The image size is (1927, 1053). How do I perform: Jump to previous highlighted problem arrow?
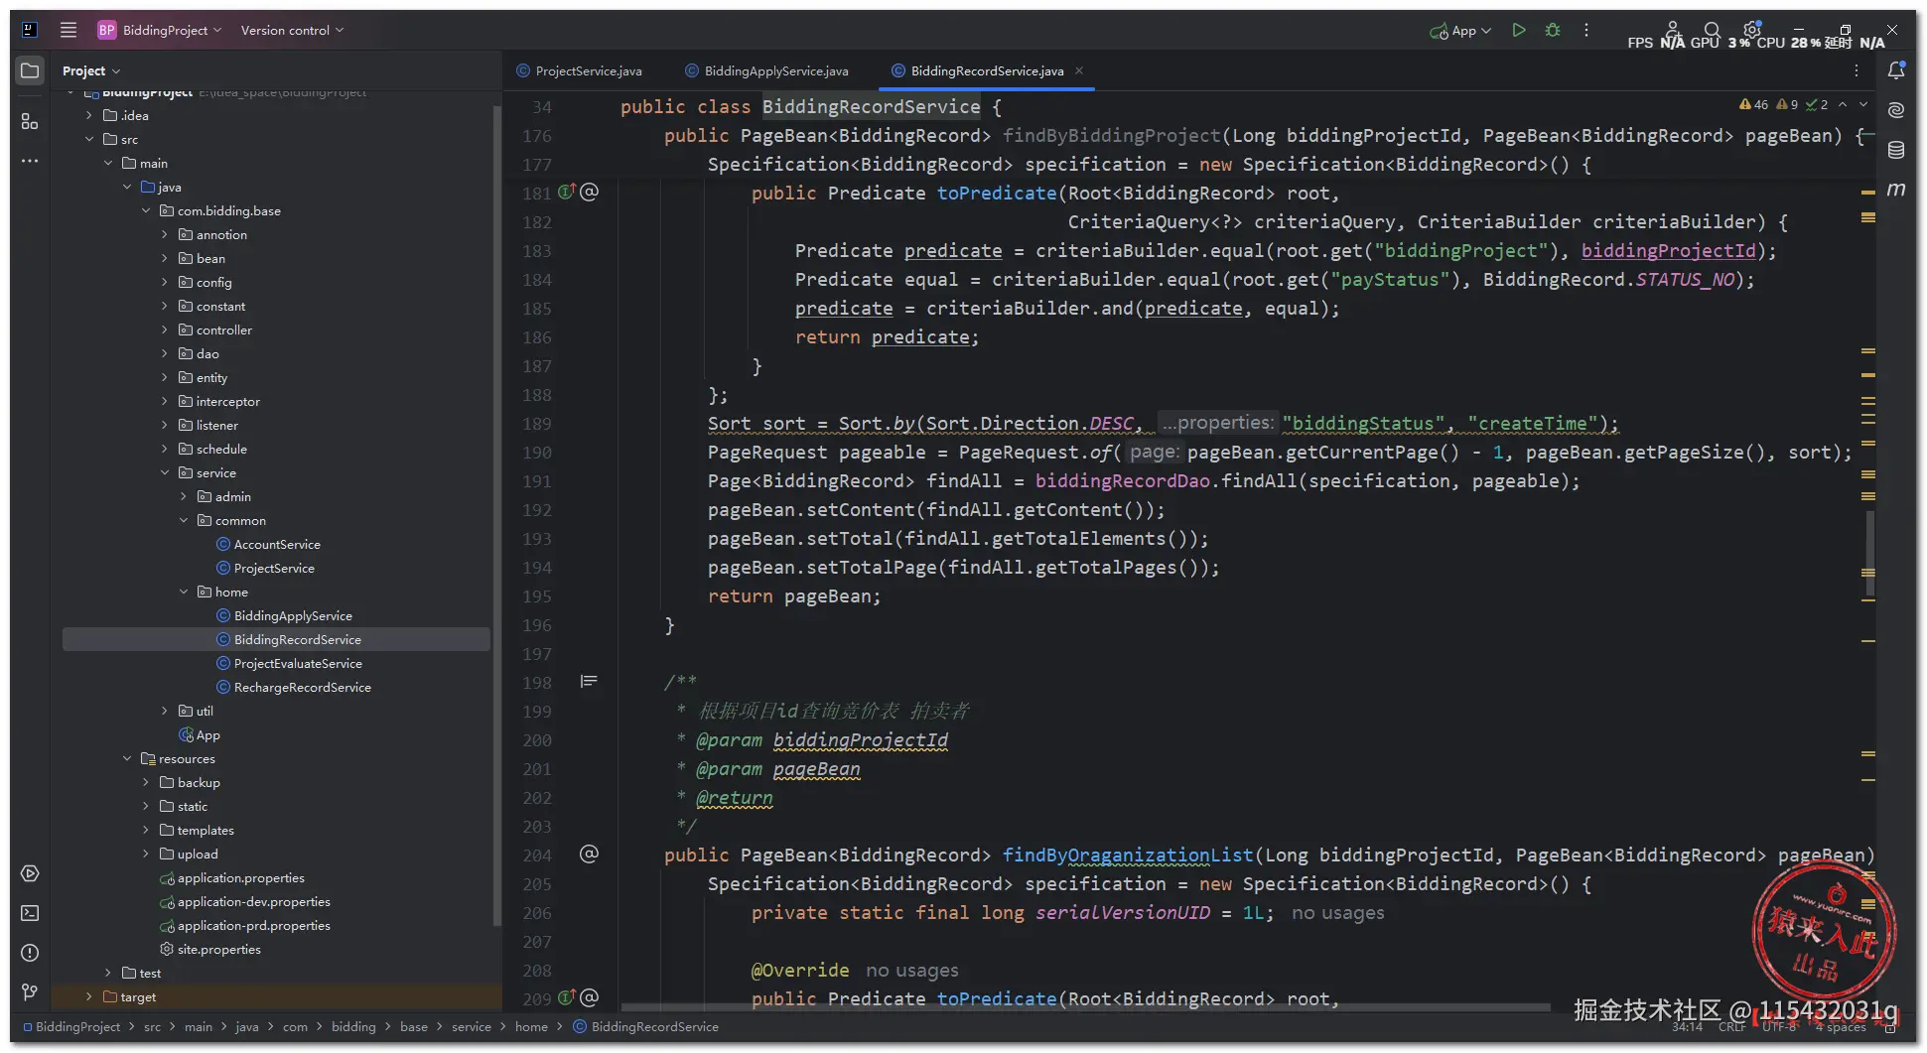pyautogui.click(x=1843, y=104)
